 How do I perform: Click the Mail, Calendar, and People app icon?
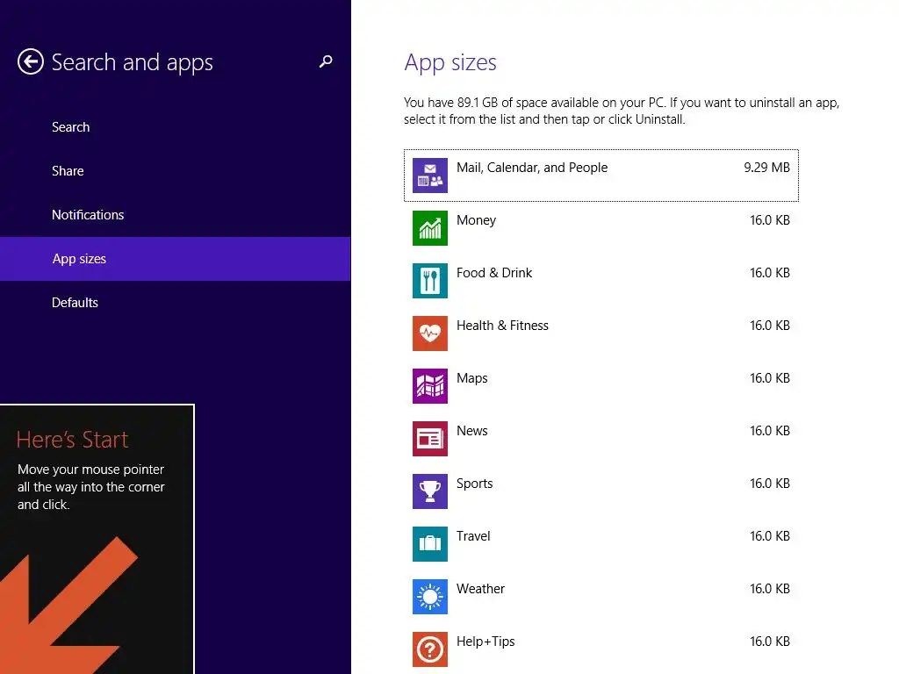click(430, 176)
